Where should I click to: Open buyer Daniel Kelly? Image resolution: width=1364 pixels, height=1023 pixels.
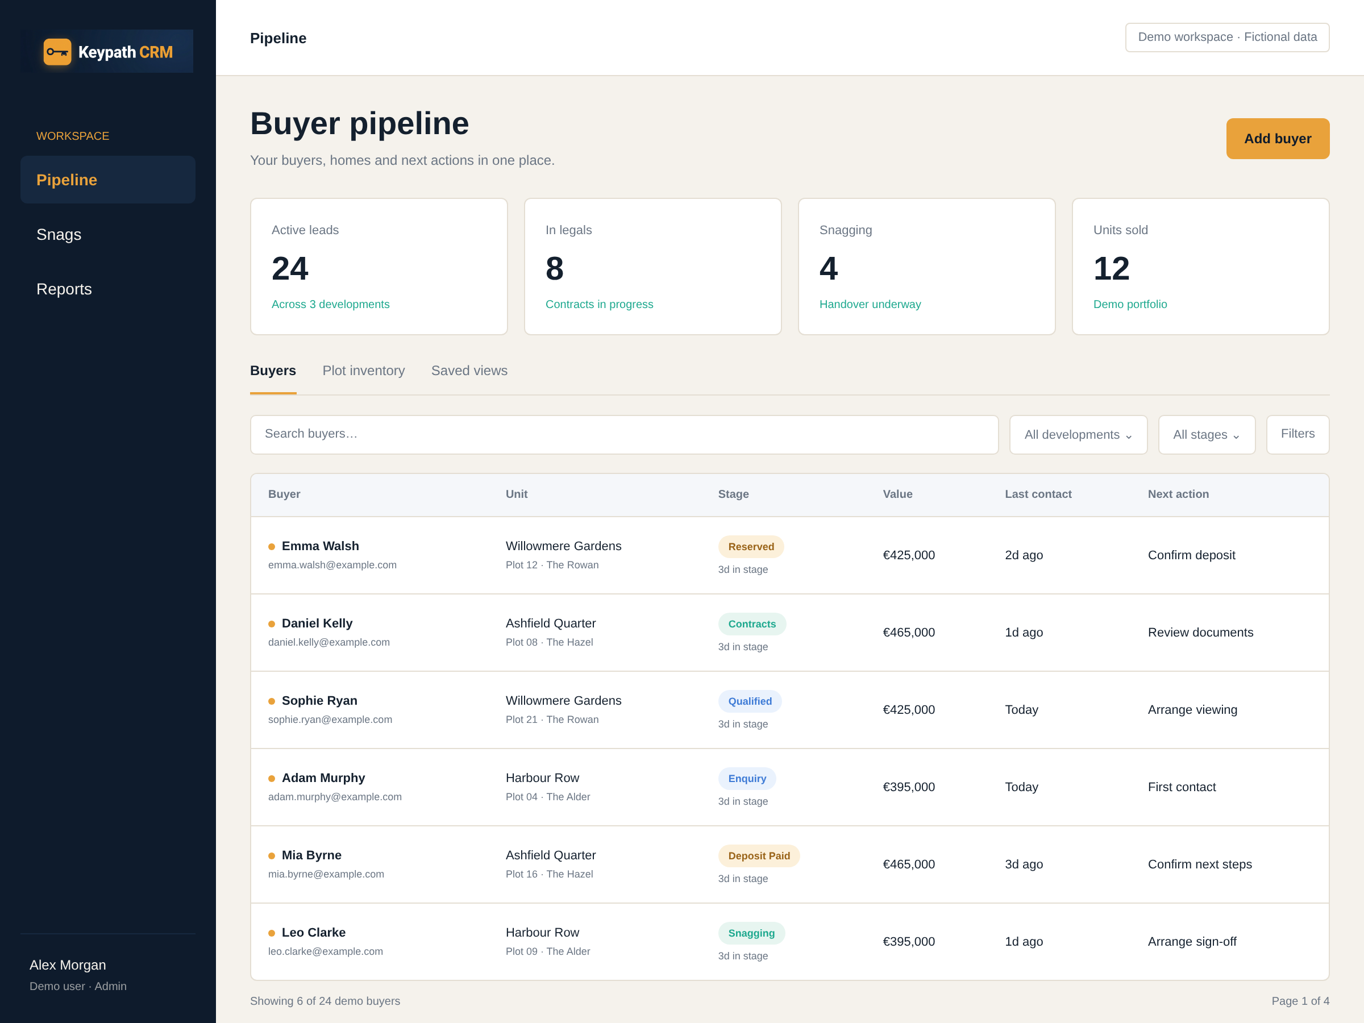317,623
